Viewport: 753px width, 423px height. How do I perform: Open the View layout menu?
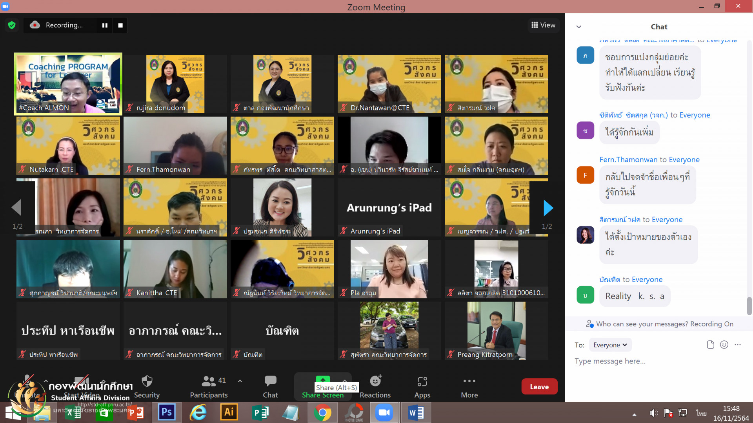tap(543, 25)
